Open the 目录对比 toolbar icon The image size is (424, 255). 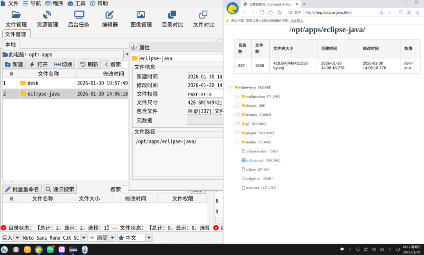[172, 19]
